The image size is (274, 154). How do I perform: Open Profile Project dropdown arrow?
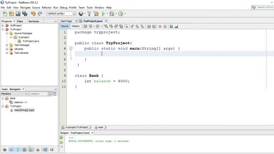pyautogui.click(x=125, y=14)
